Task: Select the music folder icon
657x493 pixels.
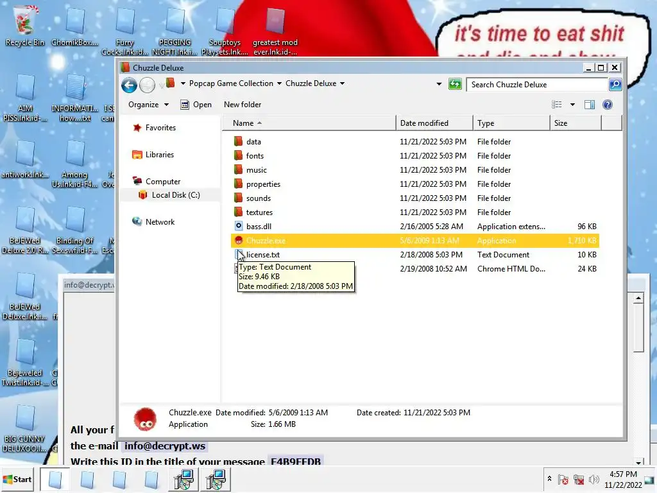Action: [x=239, y=169]
